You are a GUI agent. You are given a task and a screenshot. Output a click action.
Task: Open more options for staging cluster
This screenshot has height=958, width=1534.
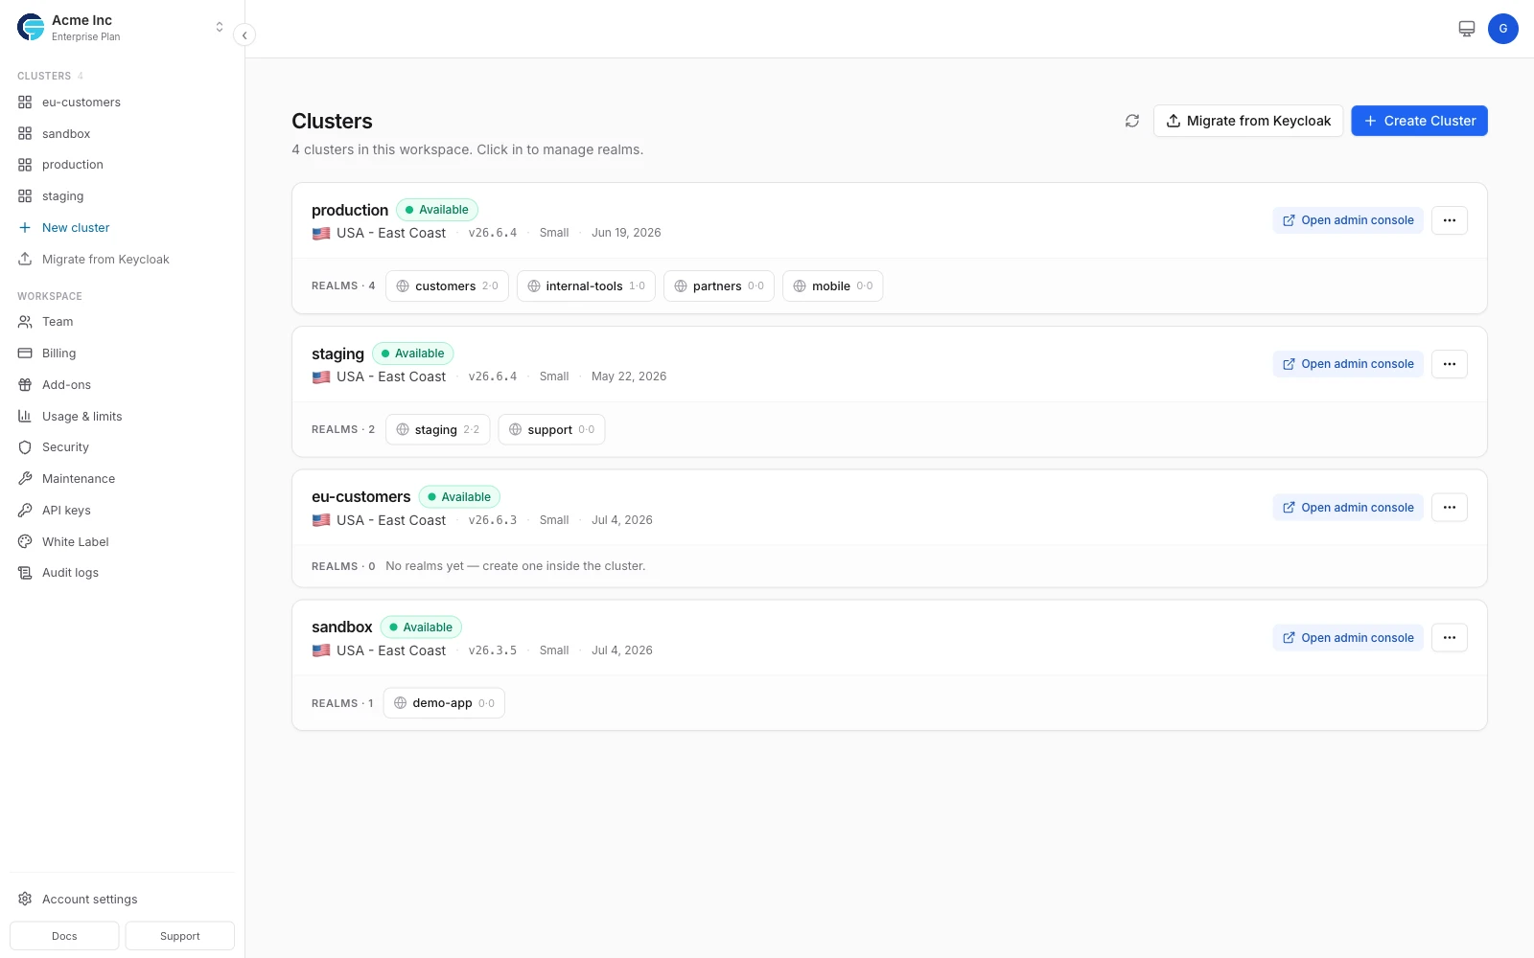pyautogui.click(x=1450, y=364)
